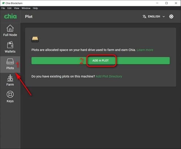Open the Wallets sidebar icon

pos(10,45)
